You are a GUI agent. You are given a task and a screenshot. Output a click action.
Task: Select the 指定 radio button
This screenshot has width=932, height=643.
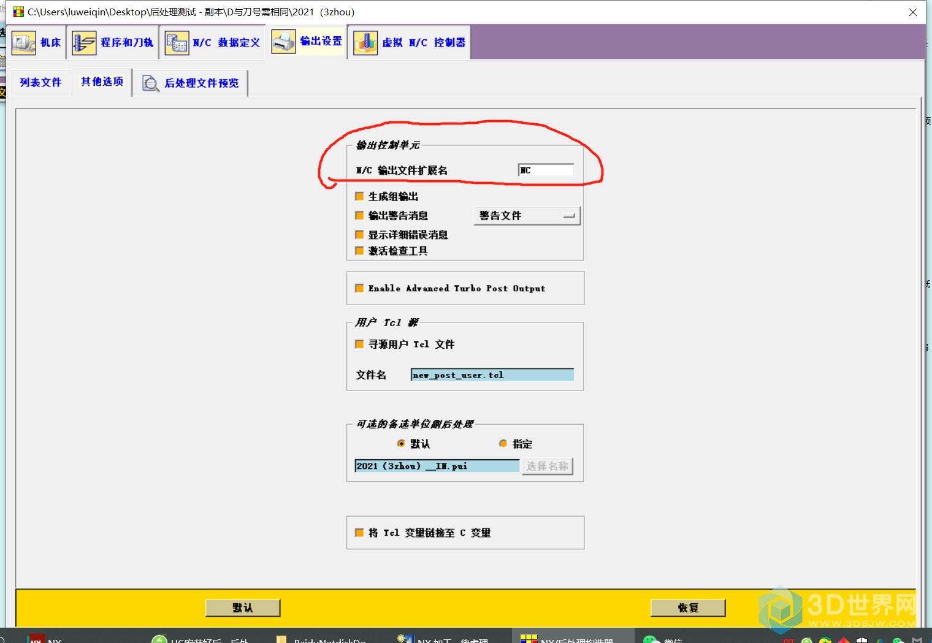[503, 443]
